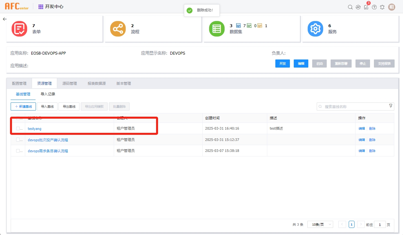Open the AI assistant icon
403x235 pixels.
pos(358,7)
